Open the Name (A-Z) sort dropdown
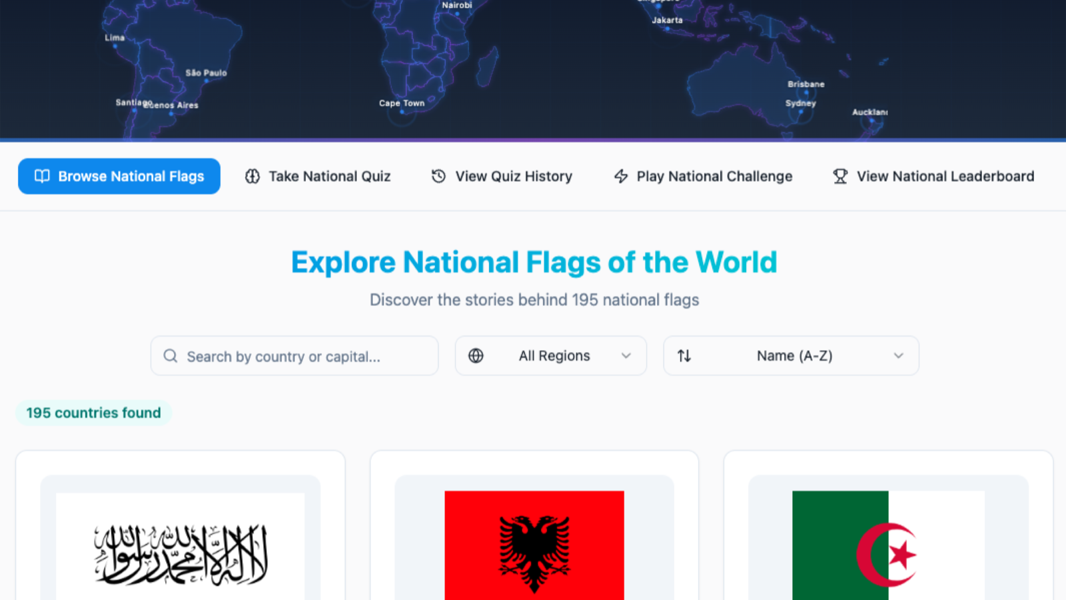The image size is (1066, 600). [x=791, y=356]
